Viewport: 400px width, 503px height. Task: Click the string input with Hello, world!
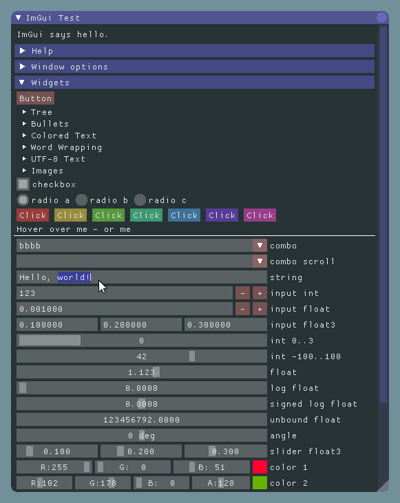click(x=142, y=277)
